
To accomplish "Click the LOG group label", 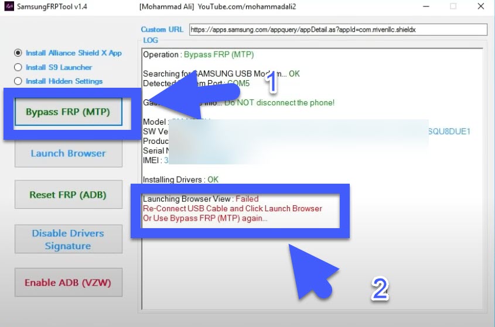I will pos(151,40).
